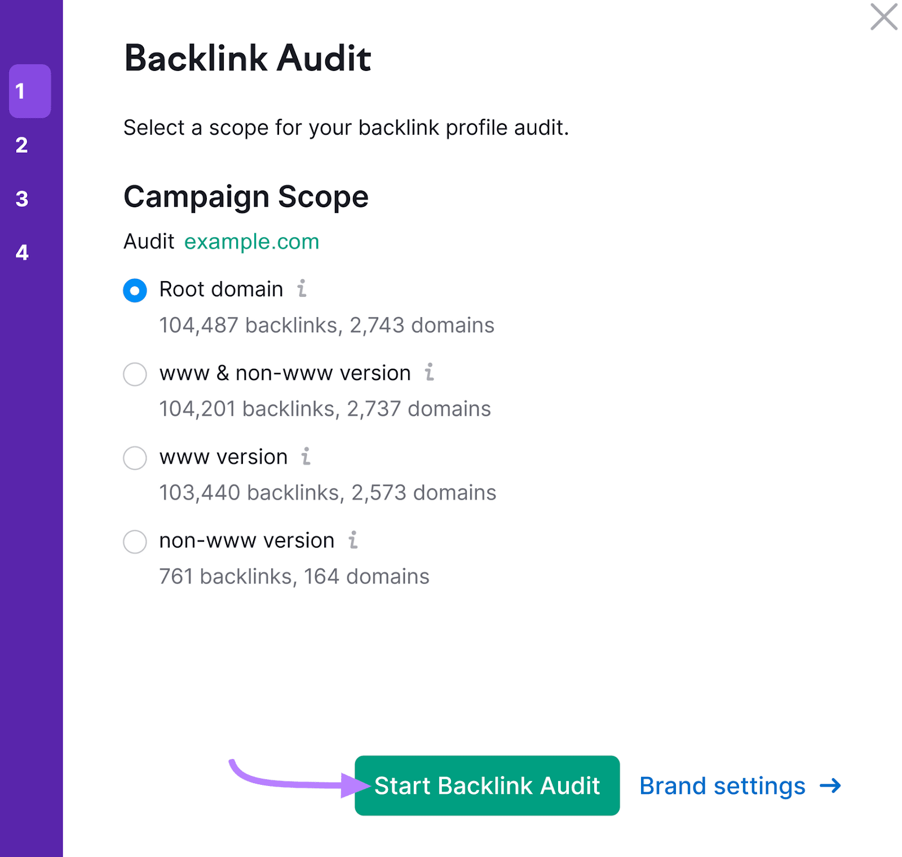
Task: Choose the www & non-www version scope
Action: tap(135, 374)
